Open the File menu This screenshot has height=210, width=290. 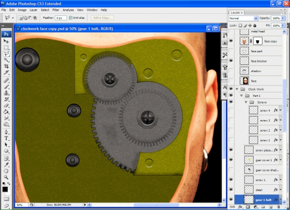(x=4, y=10)
